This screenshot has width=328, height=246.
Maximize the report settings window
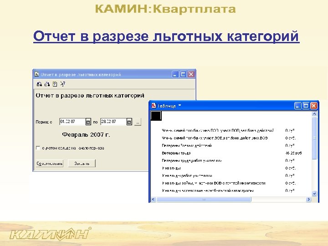(x=183, y=74)
